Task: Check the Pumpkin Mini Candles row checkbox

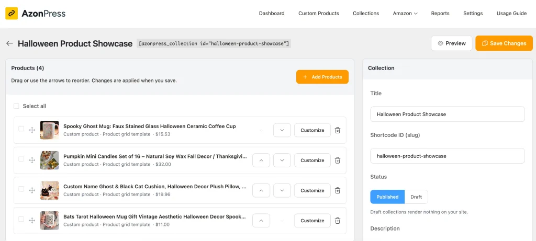Action: tap(21, 159)
